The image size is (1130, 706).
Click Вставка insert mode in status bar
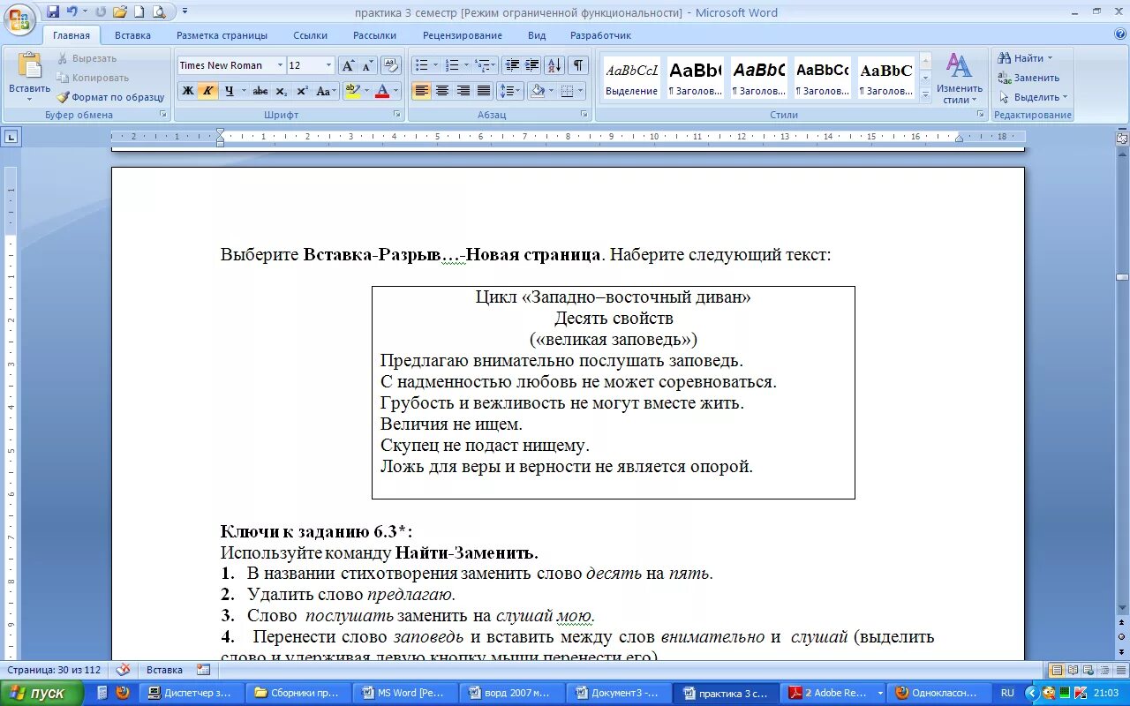(164, 670)
